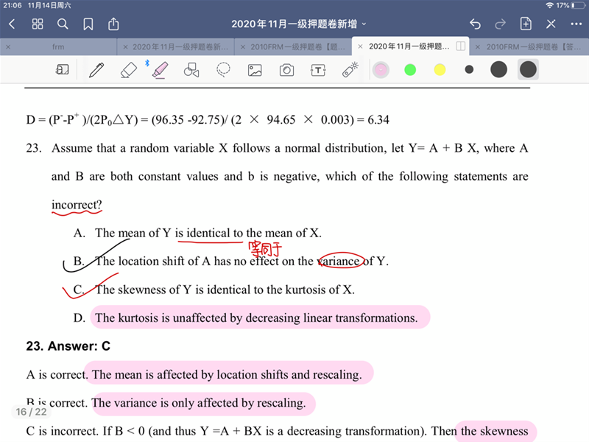Image resolution: width=589 pixels, height=442 pixels.
Task: Pick the largest selected stroke thickness
Action: (528, 69)
